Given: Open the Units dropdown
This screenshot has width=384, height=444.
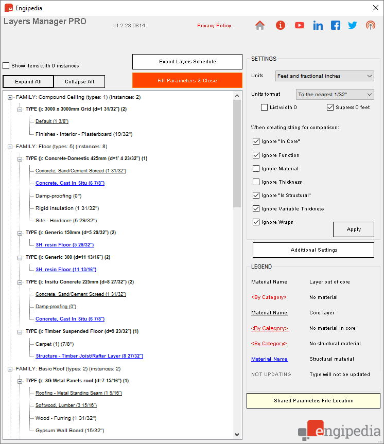Looking at the screenshot, I should (324, 76).
